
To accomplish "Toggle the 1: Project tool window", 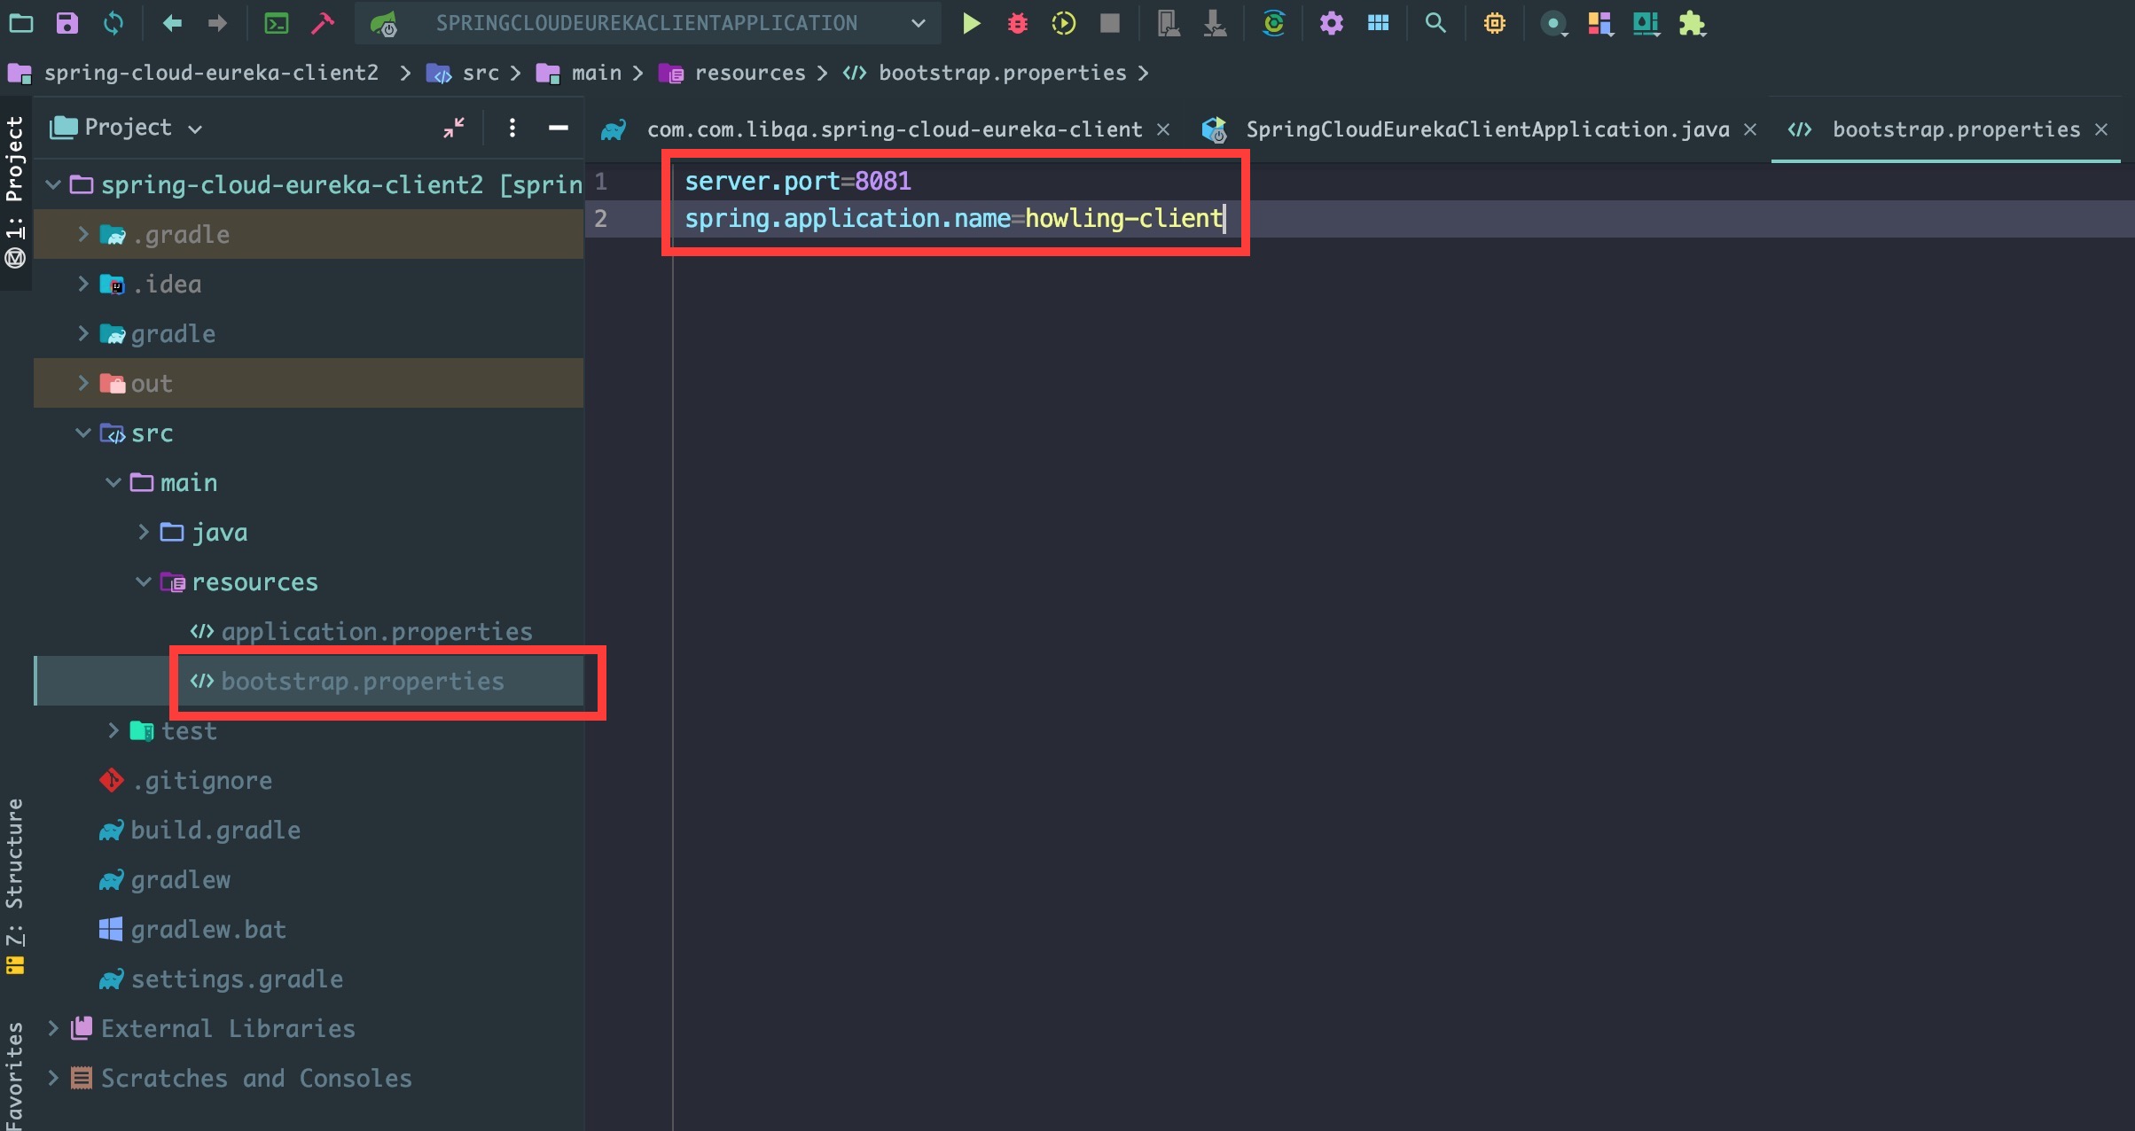I will click(x=14, y=191).
